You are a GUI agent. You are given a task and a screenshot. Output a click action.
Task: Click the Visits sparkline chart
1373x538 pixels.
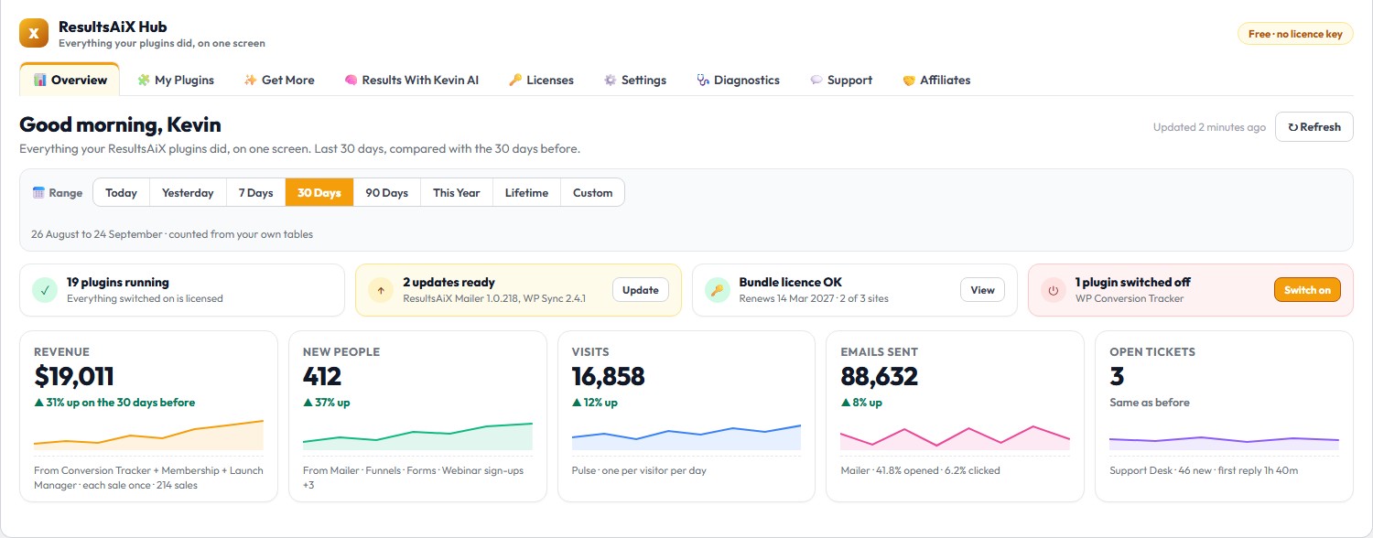coord(686,436)
